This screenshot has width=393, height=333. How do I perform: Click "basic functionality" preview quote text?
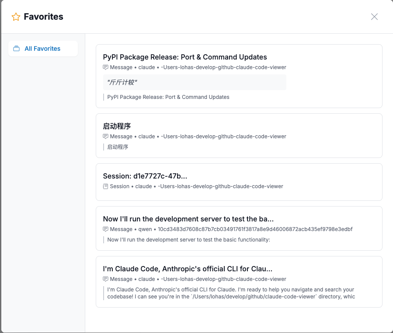coord(188,240)
